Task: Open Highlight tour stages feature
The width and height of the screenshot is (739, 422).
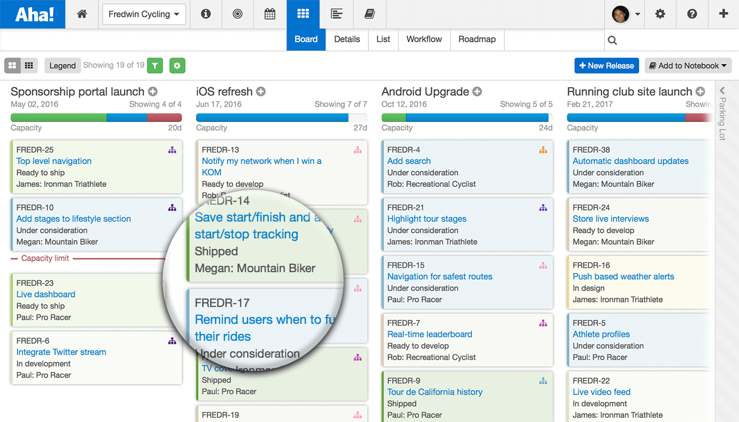Action: coord(427,218)
